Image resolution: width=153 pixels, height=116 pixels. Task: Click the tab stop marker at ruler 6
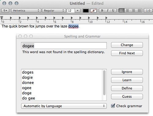(54, 18)
